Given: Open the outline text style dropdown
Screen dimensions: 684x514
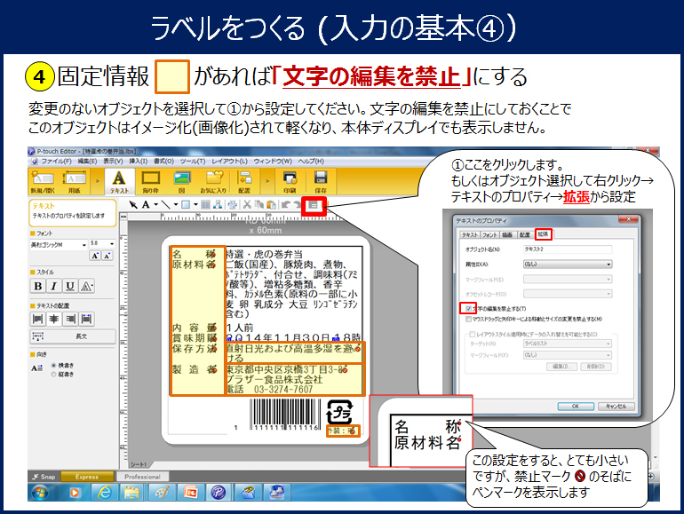Looking at the screenshot, I should click(x=86, y=286).
